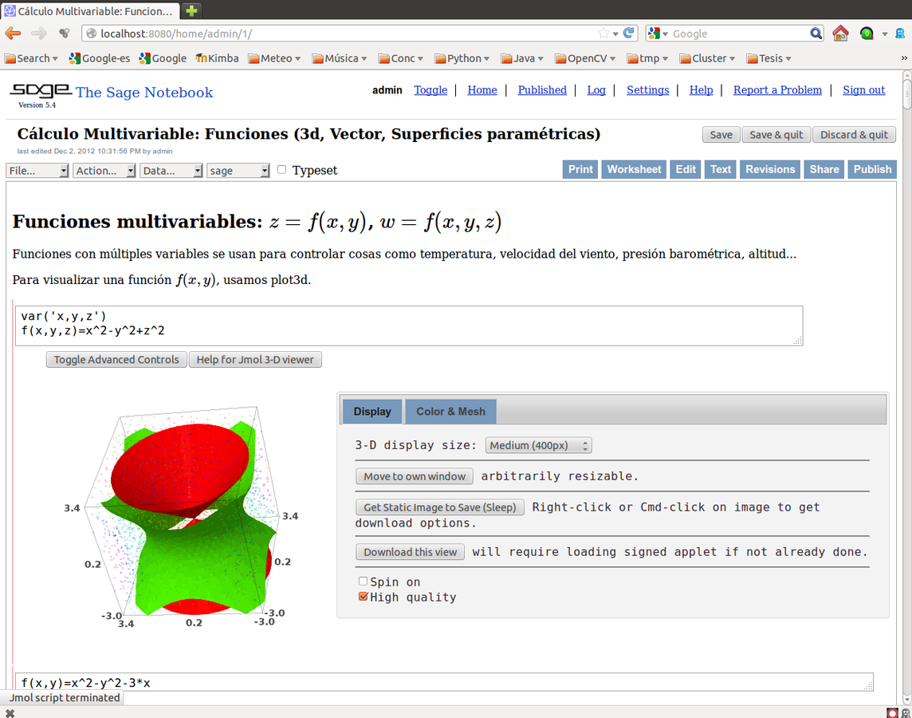912x718 pixels.
Task: Click the Sage notebook logo
Action: tap(38, 91)
